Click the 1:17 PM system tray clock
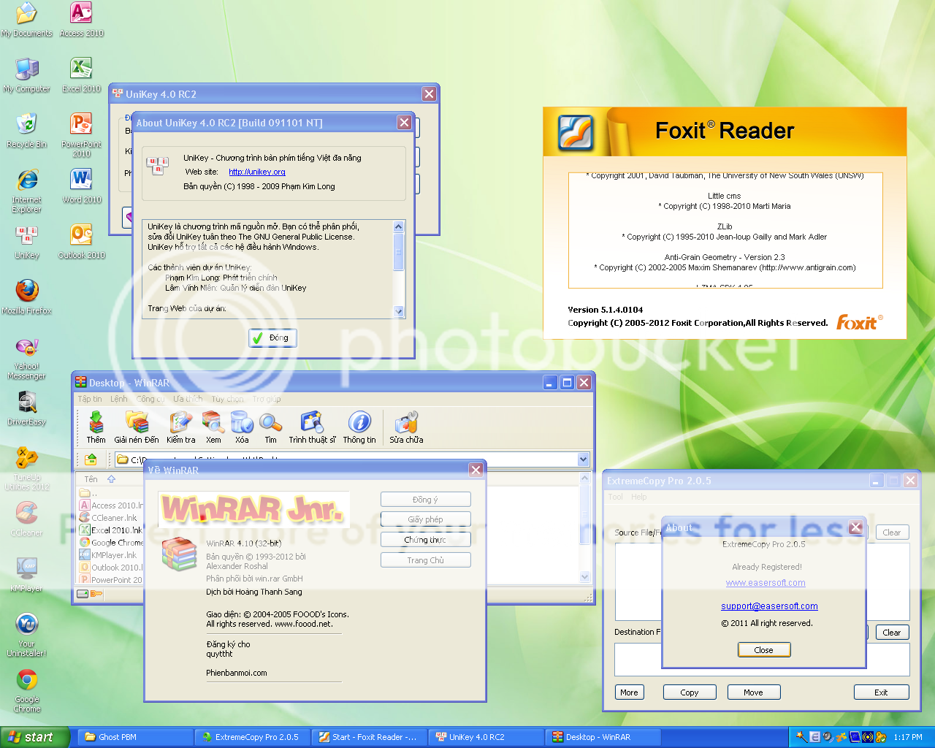The height and width of the screenshot is (748, 935). tap(908, 737)
